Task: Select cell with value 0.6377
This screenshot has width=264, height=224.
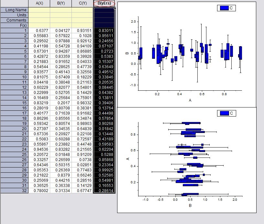Action: [39, 31]
